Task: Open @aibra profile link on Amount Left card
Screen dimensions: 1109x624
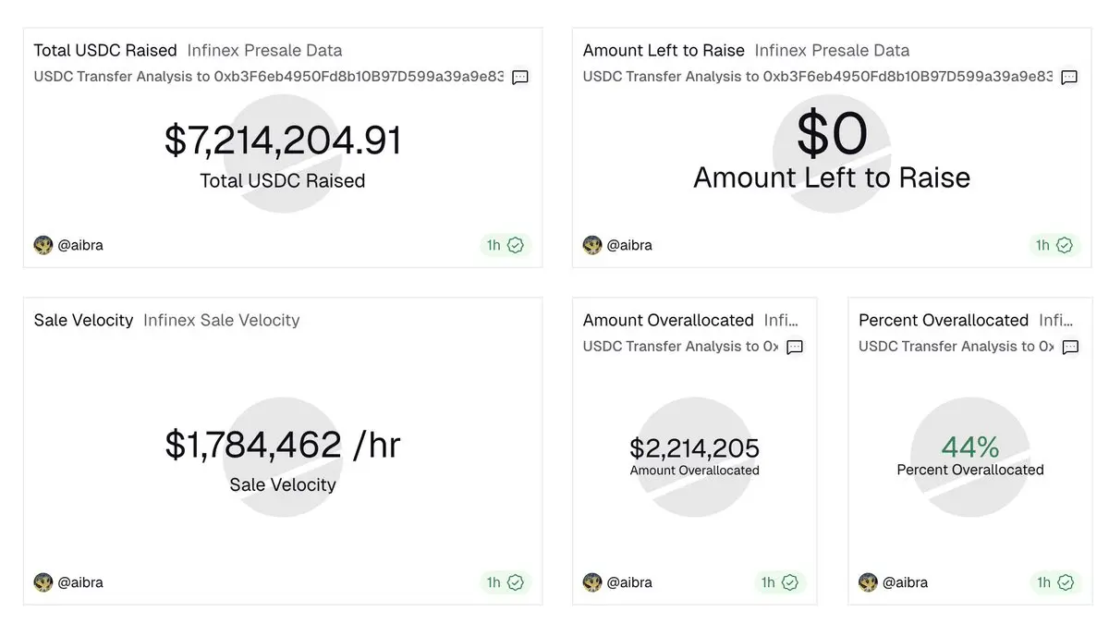Action: point(629,245)
